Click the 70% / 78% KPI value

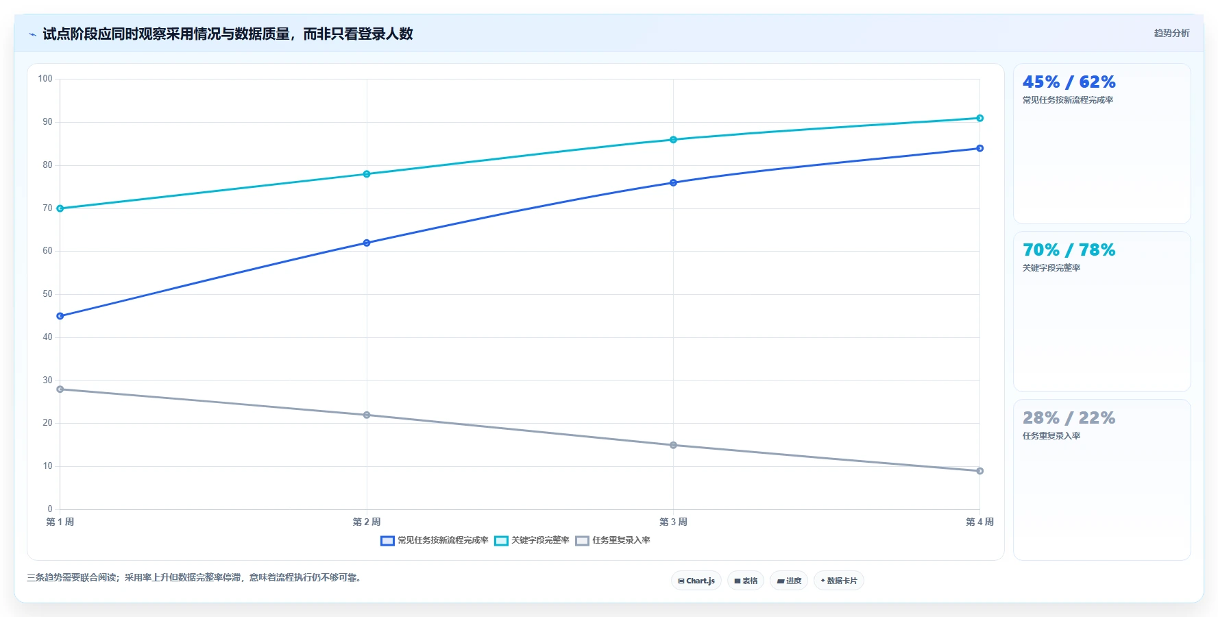pos(1069,250)
